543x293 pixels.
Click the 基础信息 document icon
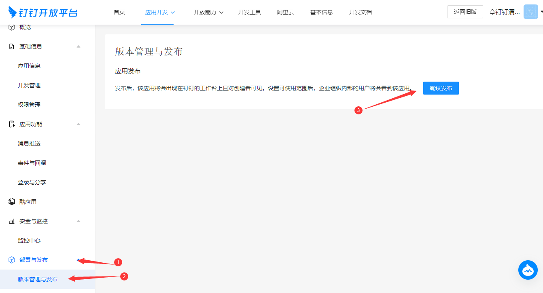[x=12, y=46]
